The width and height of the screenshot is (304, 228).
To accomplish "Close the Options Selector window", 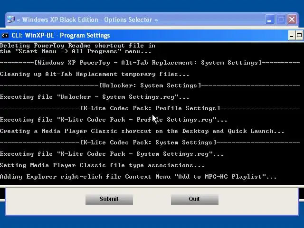I will pos(292,19).
